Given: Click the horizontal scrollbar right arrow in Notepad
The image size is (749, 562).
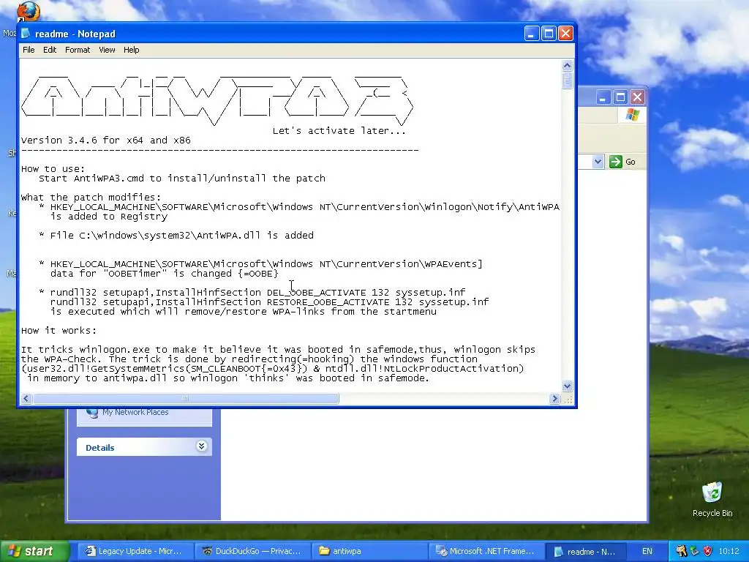Looking at the screenshot, I should 554,398.
